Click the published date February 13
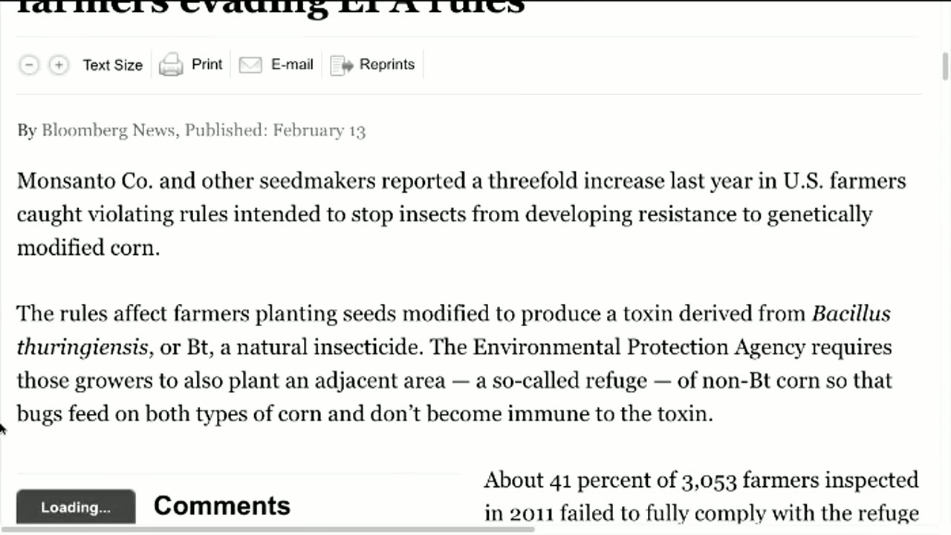 coord(319,131)
